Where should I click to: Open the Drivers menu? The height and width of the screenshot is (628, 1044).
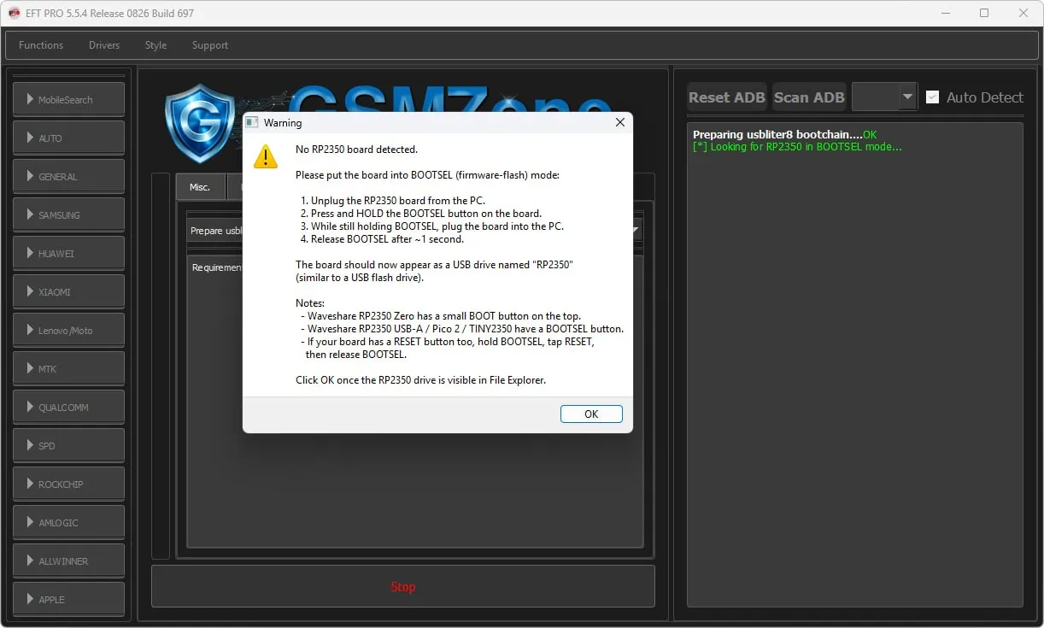coord(104,45)
